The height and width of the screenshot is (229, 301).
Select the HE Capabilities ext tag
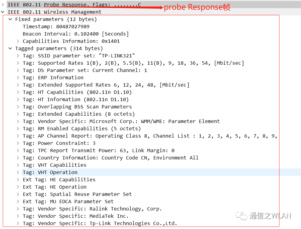tap(59, 179)
